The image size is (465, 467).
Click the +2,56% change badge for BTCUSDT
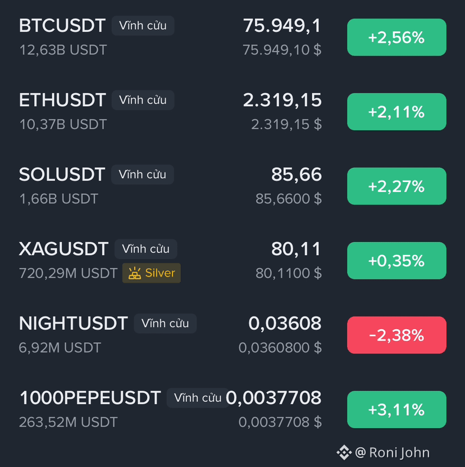click(x=396, y=37)
